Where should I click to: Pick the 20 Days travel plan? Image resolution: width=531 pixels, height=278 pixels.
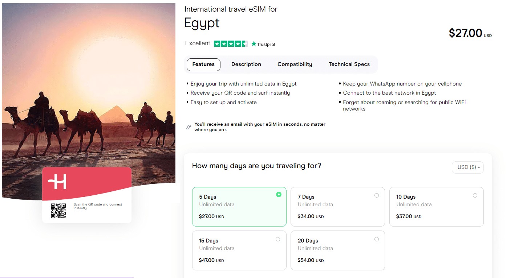[377, 239]
